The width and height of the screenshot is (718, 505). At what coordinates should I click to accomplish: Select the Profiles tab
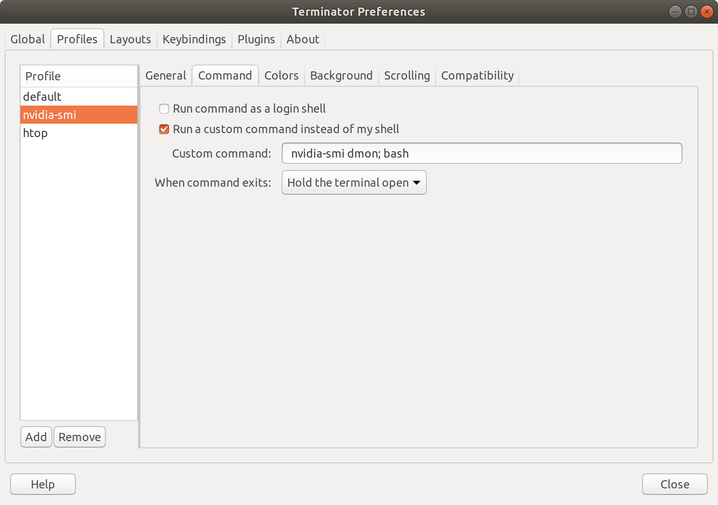click(x=77, y=39)
